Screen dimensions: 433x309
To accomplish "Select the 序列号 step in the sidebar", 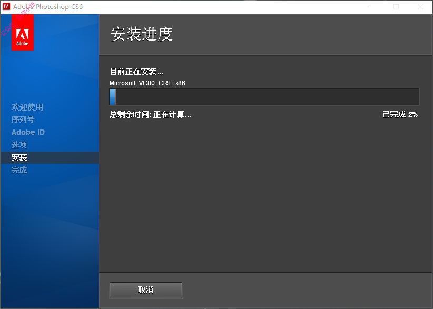I will (x=23, y=119).
